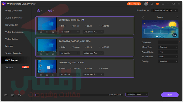
Task: Open Merger section
Action: (9, 46)
